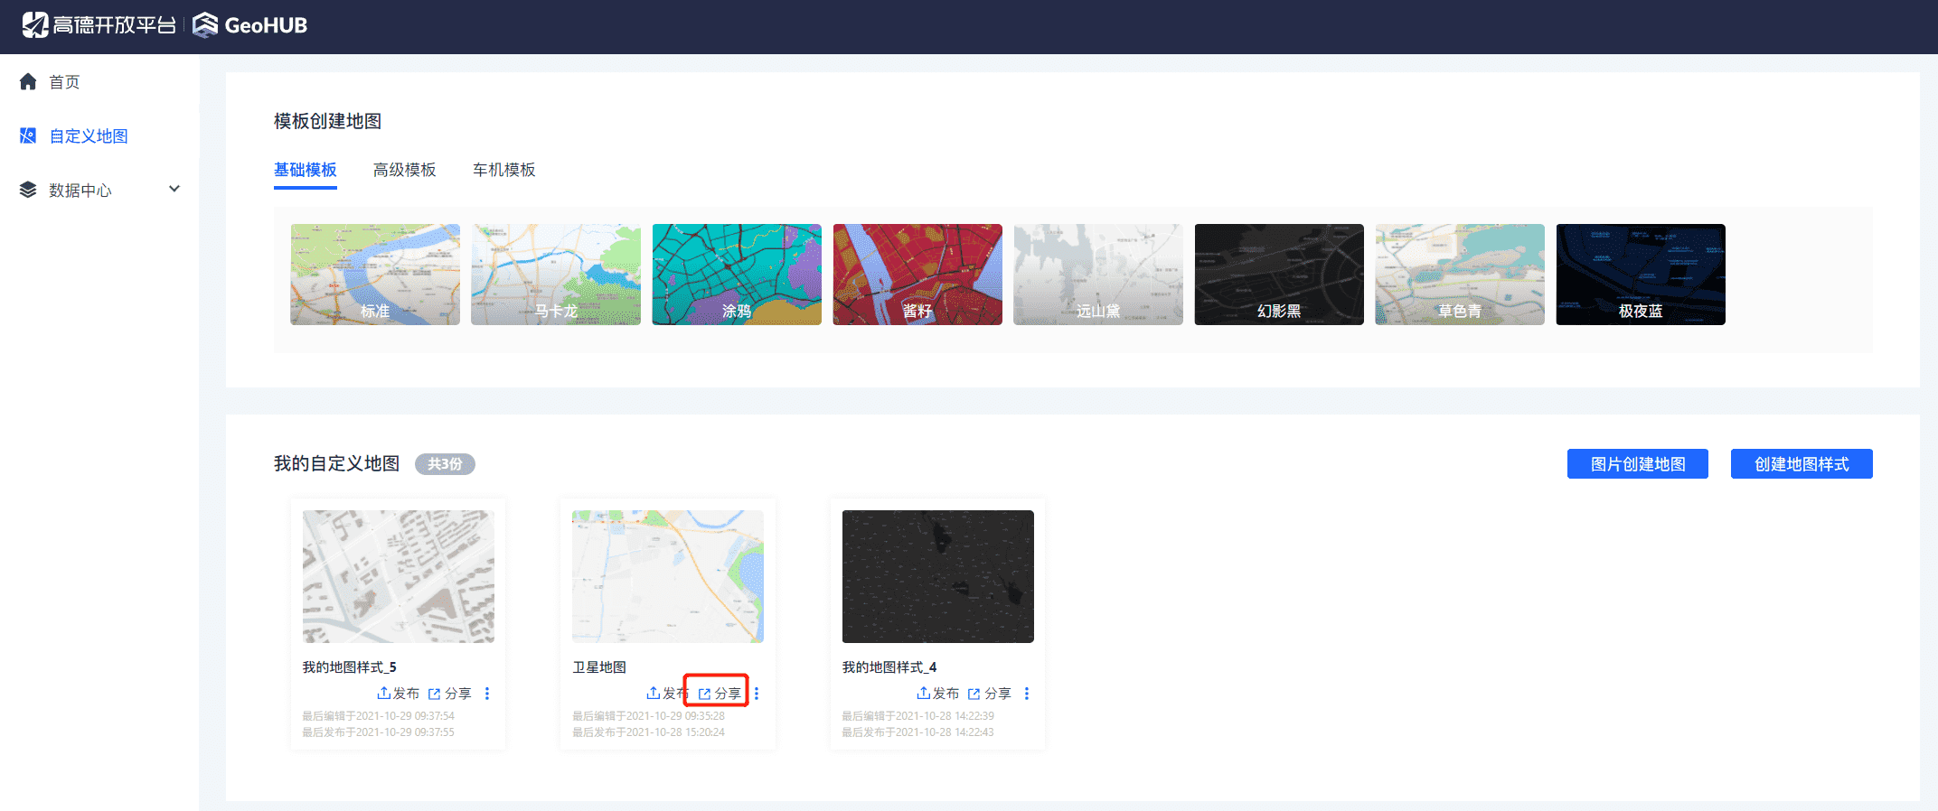Select the 幻影黑 template thumbnail
The width and height of the screenshot is (1938, 811).
coord(1279,275)
